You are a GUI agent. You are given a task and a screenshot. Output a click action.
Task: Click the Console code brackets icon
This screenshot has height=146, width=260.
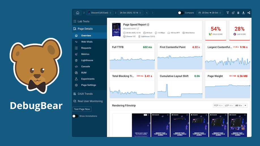coord(76,67)
